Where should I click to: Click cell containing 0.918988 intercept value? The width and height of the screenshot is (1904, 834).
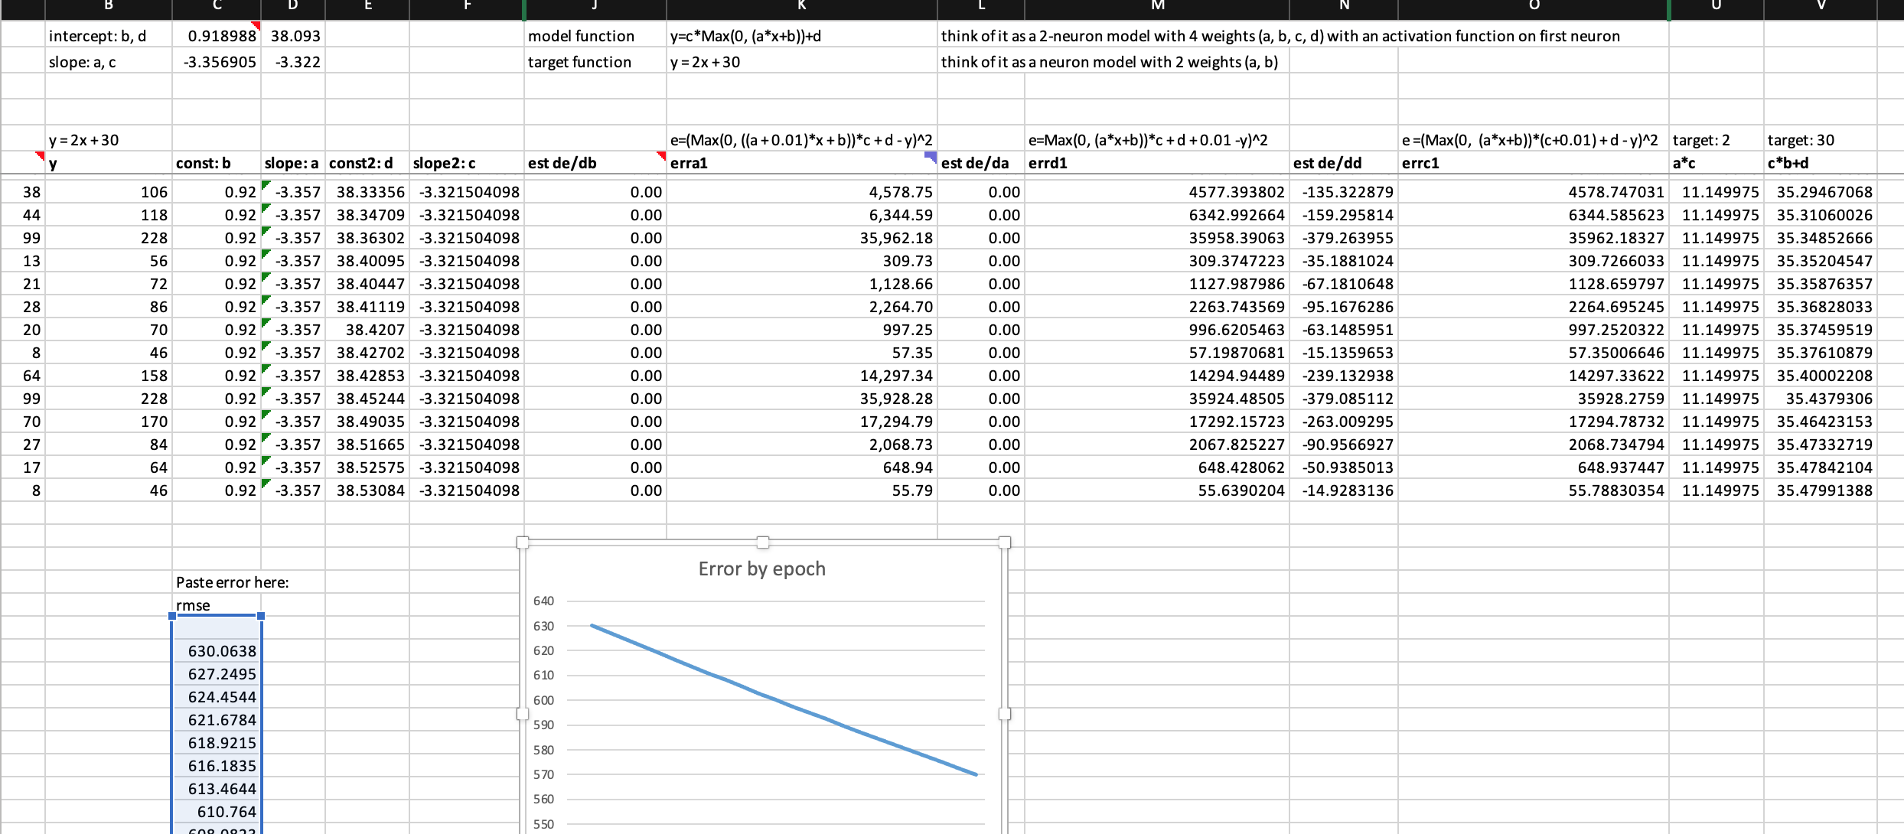217,36
